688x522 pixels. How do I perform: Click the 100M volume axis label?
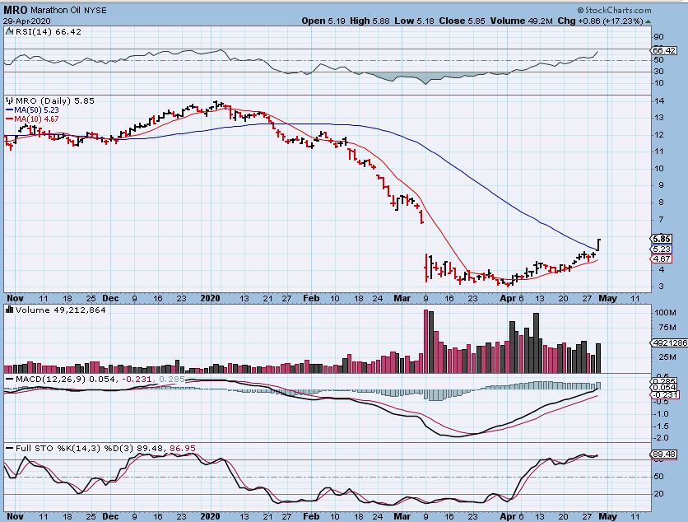(x=665, y=313)
